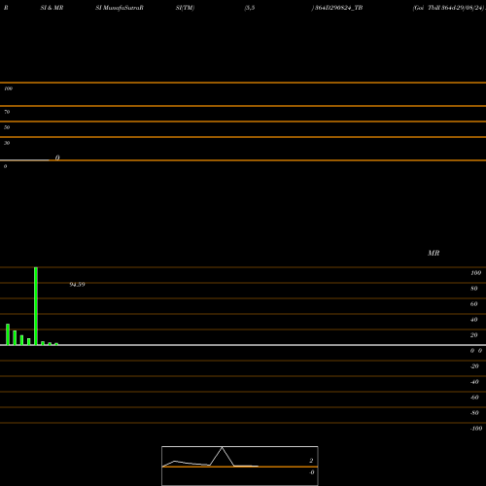Click the '-80' label on MR axis
Screen dimensions: 486x486
coord(474,413)
